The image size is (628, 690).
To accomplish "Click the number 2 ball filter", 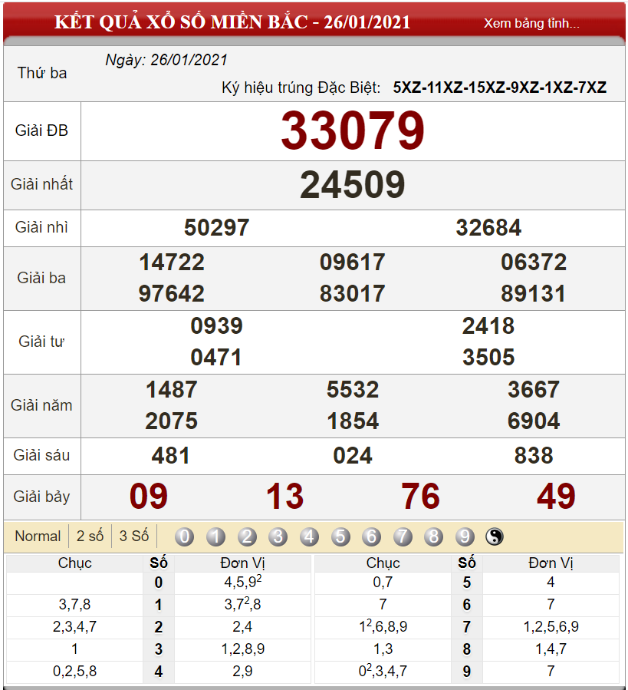I will pos(247,536).
